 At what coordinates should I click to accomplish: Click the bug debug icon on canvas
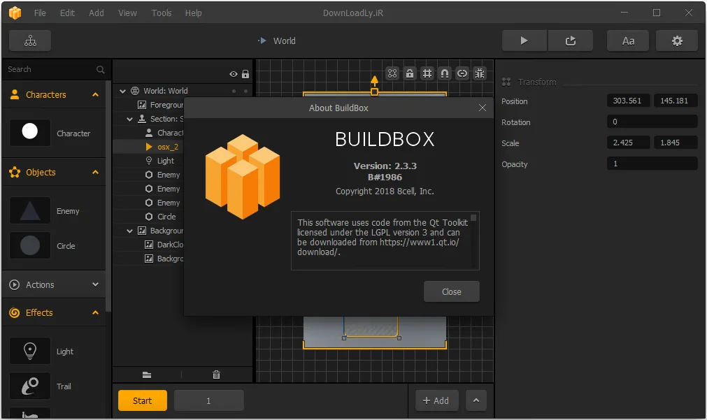[x=480, y=73]
